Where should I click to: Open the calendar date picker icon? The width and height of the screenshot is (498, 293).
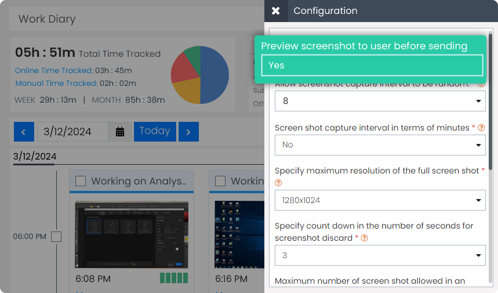coord(120,132)
